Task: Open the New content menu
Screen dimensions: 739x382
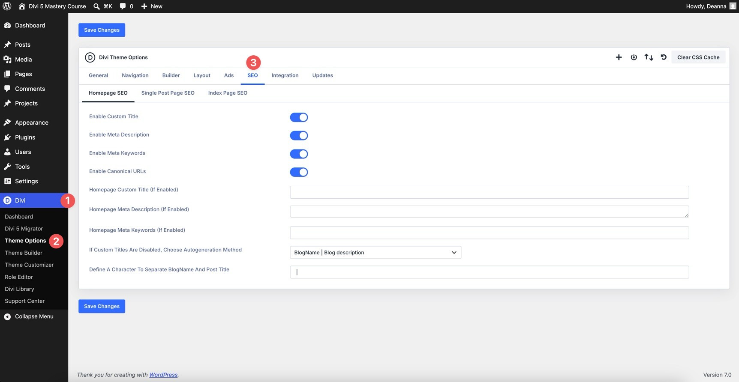Action: (x=152, y=6)
